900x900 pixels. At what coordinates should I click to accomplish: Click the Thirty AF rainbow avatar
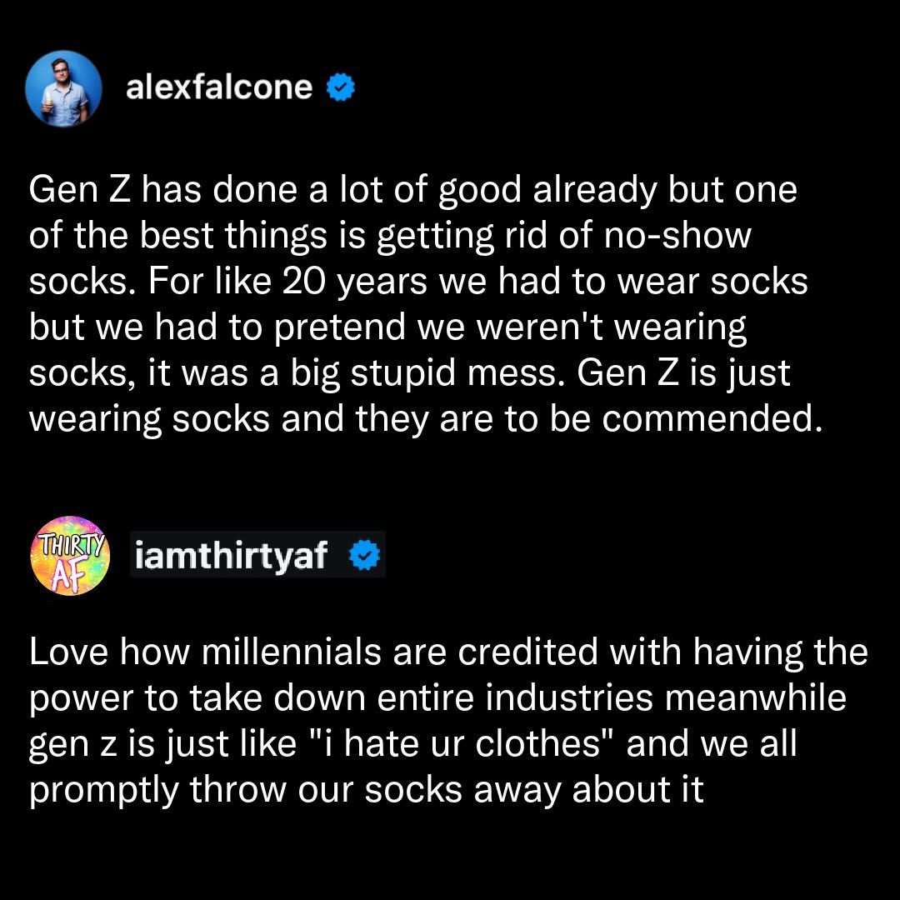[x=70, y=556]
